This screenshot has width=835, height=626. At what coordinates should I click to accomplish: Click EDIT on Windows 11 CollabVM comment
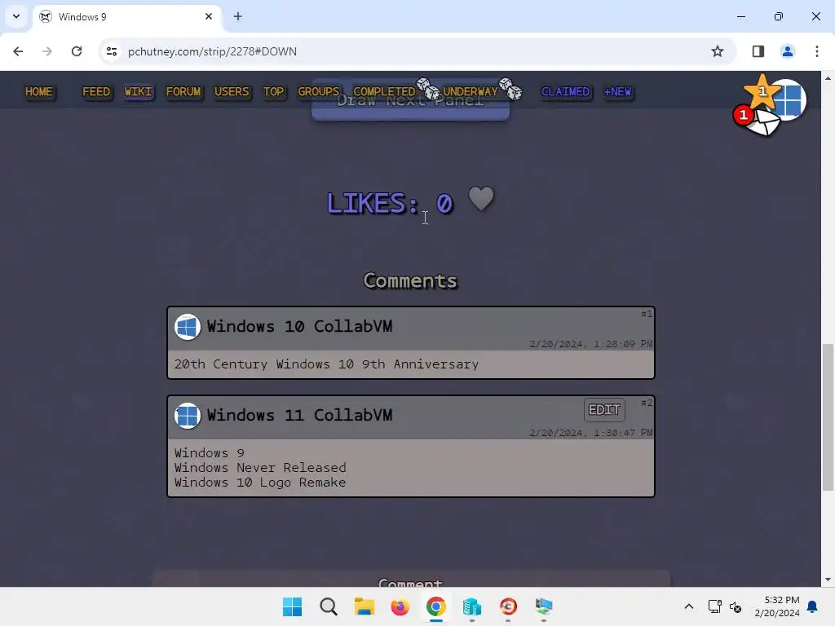pyautogui.click(x=604, y=410)
